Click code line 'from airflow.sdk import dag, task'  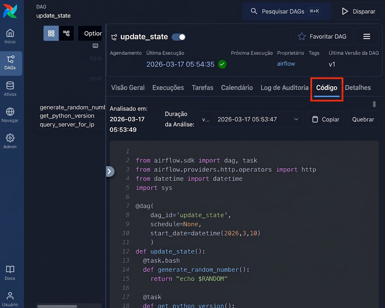click(x=197, y=160)
